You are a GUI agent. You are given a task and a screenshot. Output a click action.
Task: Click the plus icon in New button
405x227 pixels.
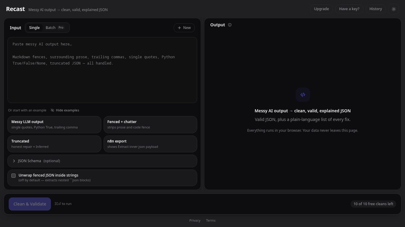[x=179, y=28]
